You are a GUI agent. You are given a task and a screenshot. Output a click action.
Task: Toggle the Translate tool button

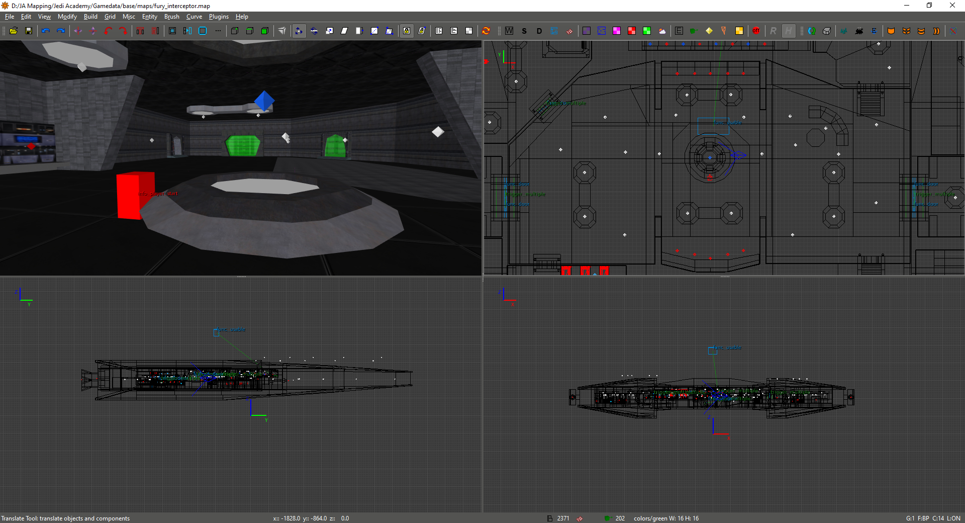coord(299,31)
